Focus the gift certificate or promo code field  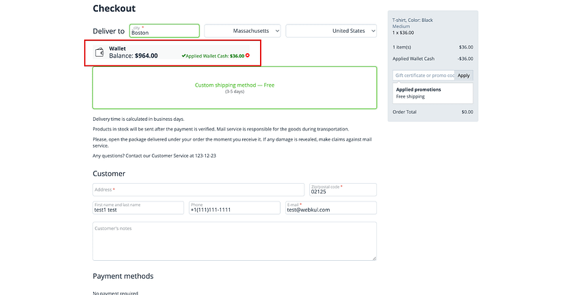[424, 75]
